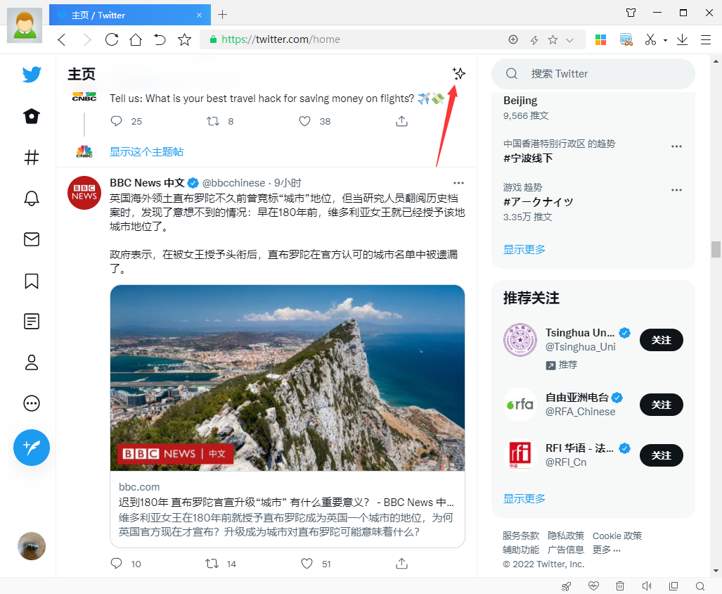Image resolution: width=722 pixels, height=594 pixels.
Task: Reload the page with refresh icon
Action: pos(112,39)
